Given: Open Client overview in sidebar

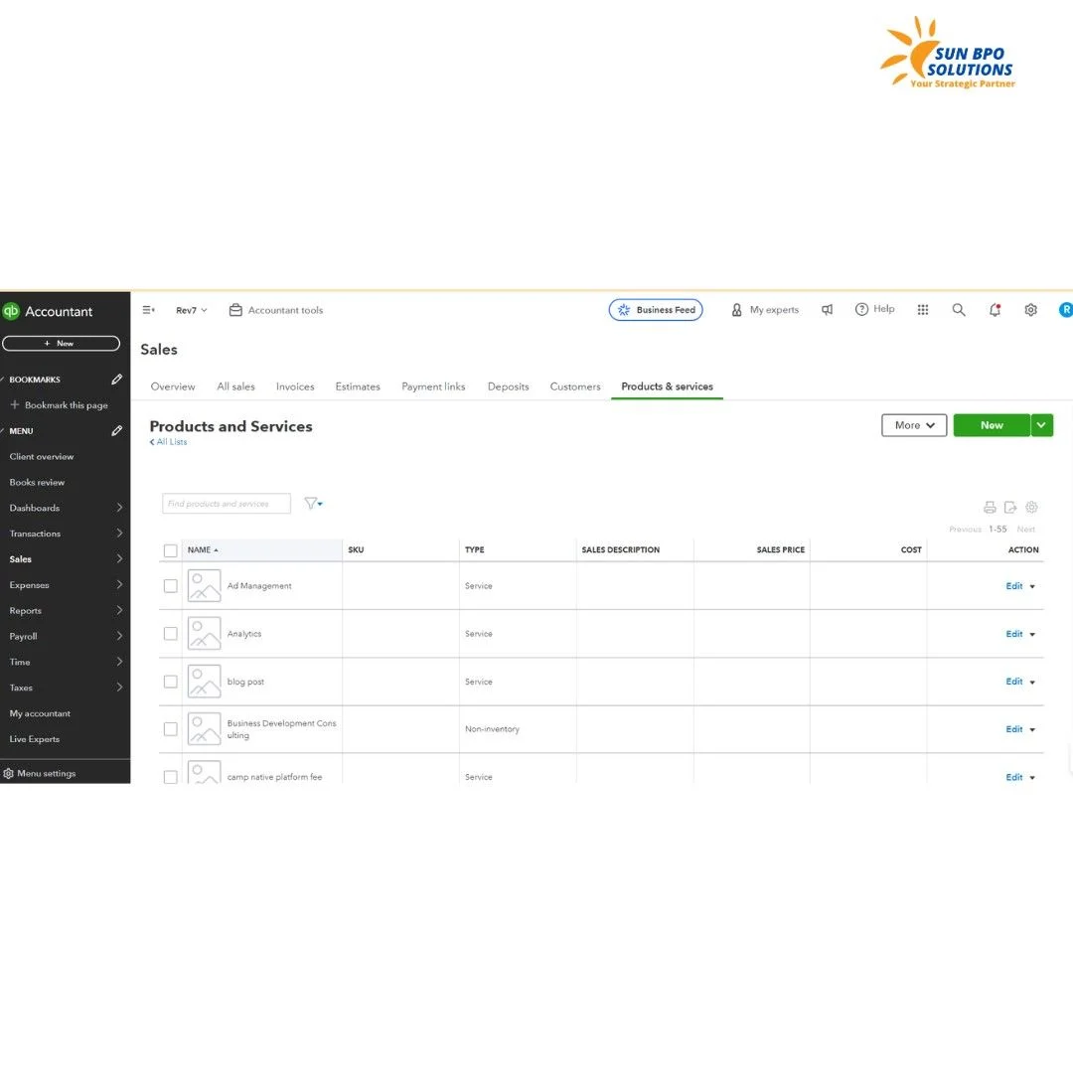Looking at the screenshot, I should coord(42,456).
